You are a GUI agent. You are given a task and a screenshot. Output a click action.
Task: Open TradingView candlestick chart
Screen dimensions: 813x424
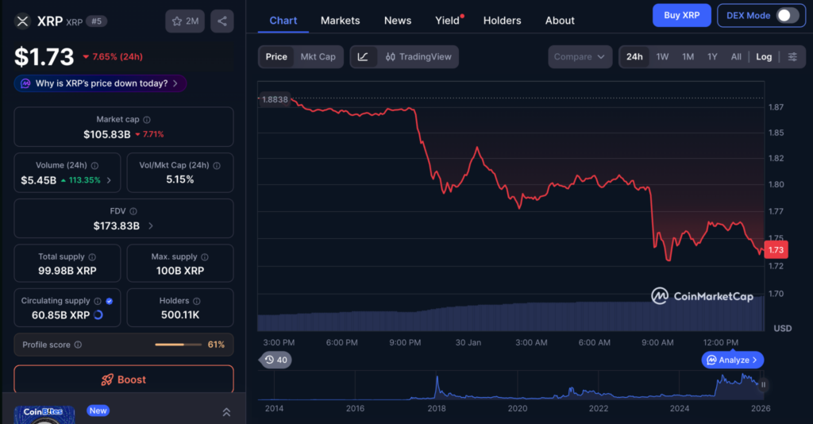pyautogui.click(x=418, y=57)
